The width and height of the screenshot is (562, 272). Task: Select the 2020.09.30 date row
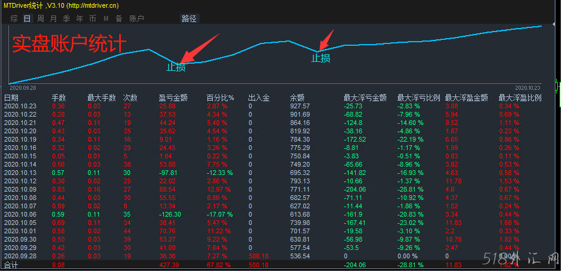pos(21,239)
